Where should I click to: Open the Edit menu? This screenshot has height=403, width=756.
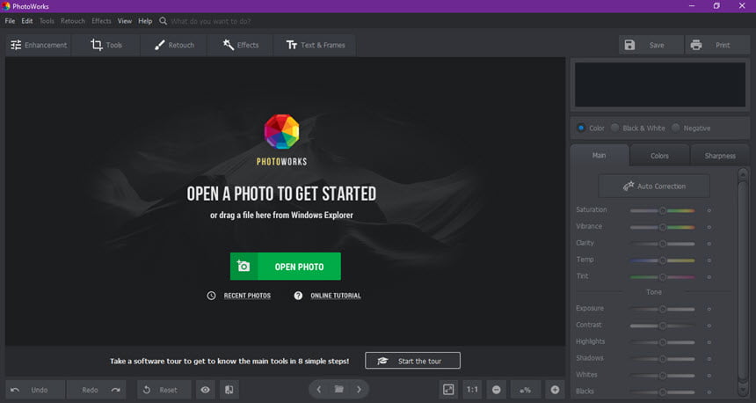pyautogui.click(x=27, y=21)
